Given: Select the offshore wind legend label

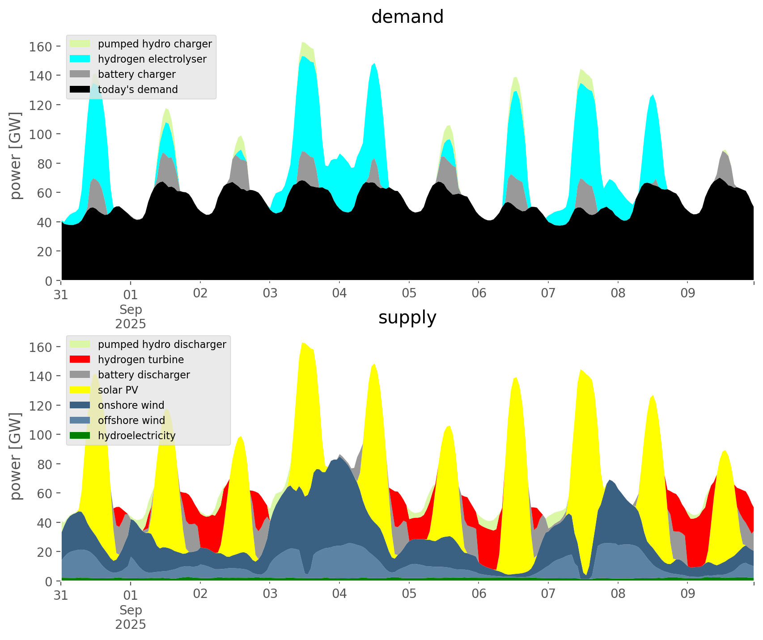Looking at the screenshot, I should (x=131, y=420).
